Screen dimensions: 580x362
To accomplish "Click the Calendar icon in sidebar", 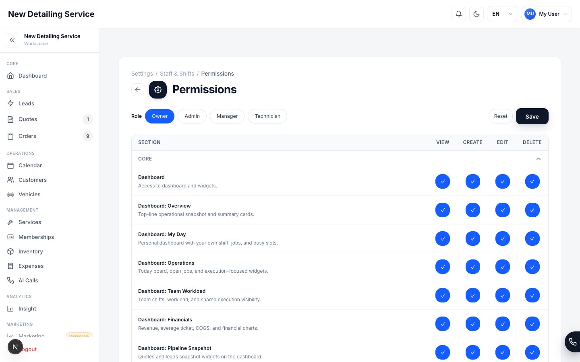I will point(10,165).
